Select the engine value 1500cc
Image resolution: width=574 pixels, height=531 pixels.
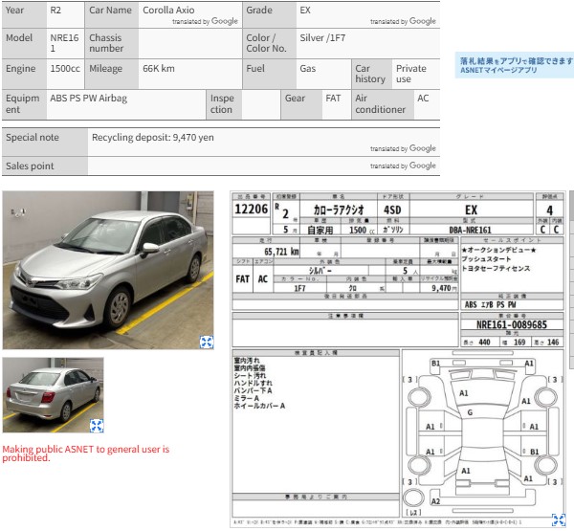[x=65, y=69]
